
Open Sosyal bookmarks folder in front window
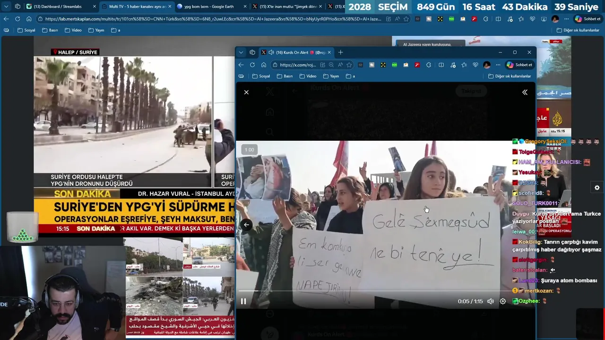(261, 76)
